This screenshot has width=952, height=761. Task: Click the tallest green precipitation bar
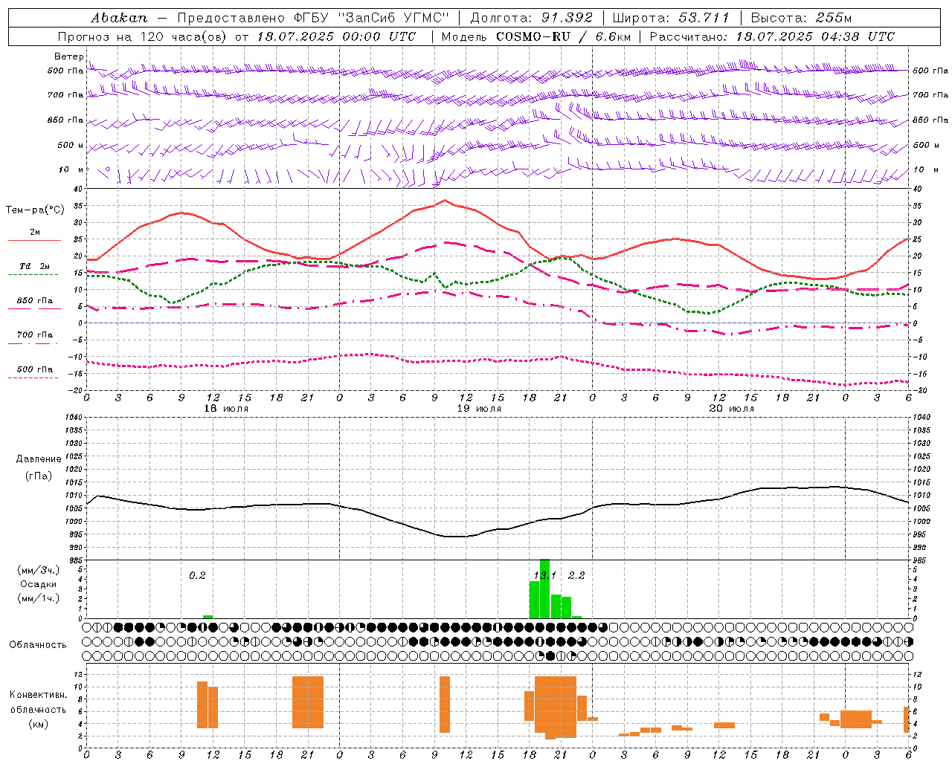[x=544, y=589]
